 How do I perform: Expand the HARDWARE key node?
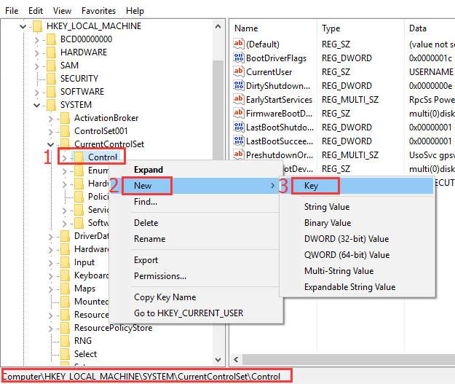coord(36,52)
